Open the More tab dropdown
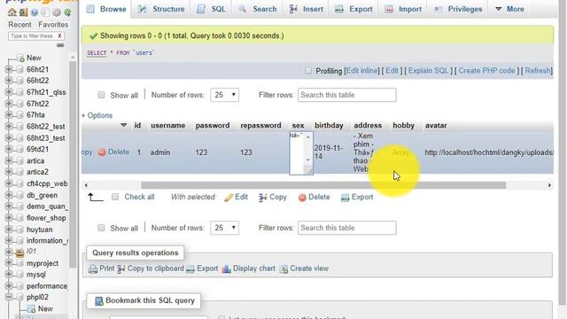Screen dimensions: 567x319 [509, 9]
